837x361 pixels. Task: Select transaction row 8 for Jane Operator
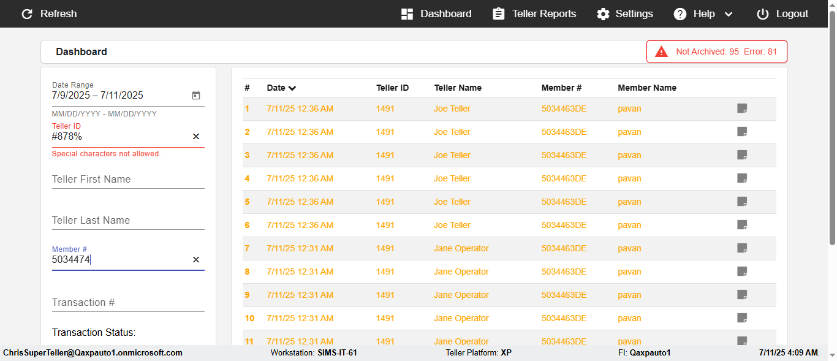[461, 272]
